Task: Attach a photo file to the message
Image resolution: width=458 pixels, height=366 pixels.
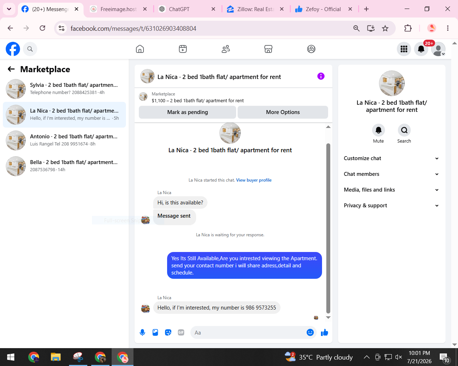Action: [x=155, y=332]
